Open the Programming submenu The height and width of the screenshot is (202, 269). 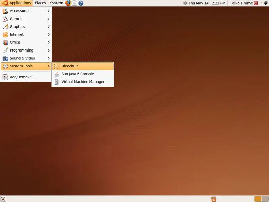(26, 50)
